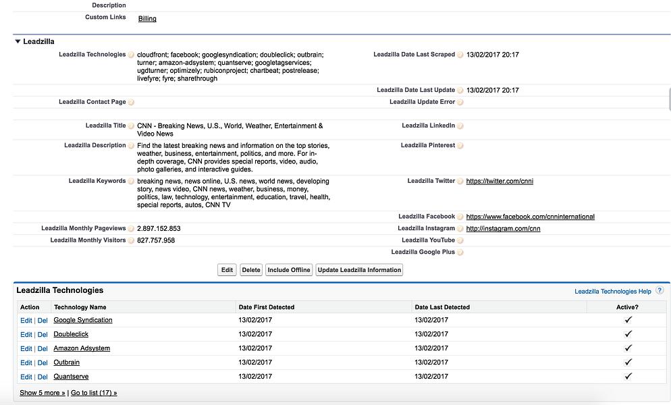Delete the Doubleclick row
Image resolution: width=671 pixels, height=405 pixels.
click(x=43, y=334)
